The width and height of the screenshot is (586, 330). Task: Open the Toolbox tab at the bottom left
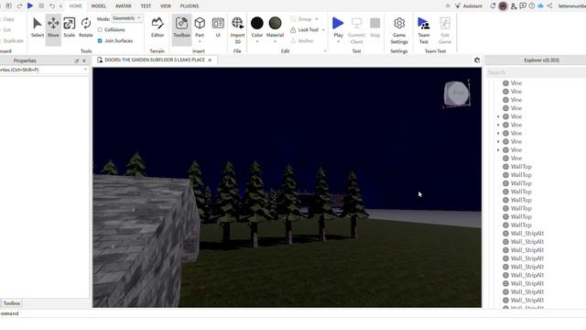tap(12, 303)
